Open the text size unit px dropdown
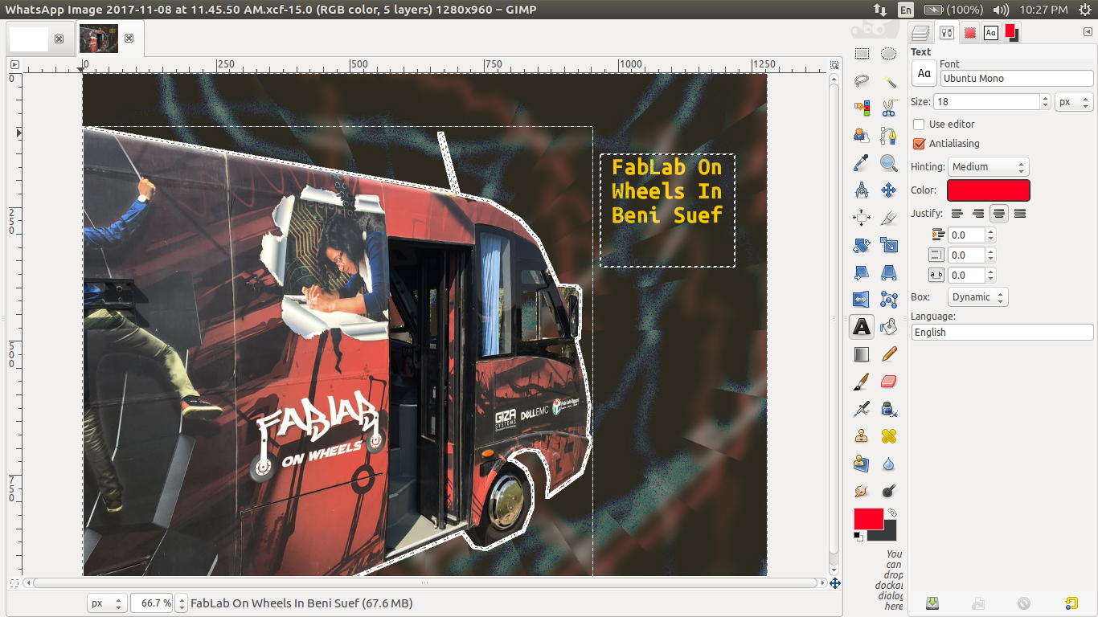 coord(1075,102)
